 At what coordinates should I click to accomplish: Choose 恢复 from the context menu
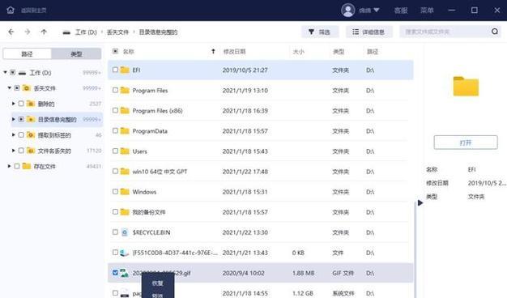[x=158, y=283]
